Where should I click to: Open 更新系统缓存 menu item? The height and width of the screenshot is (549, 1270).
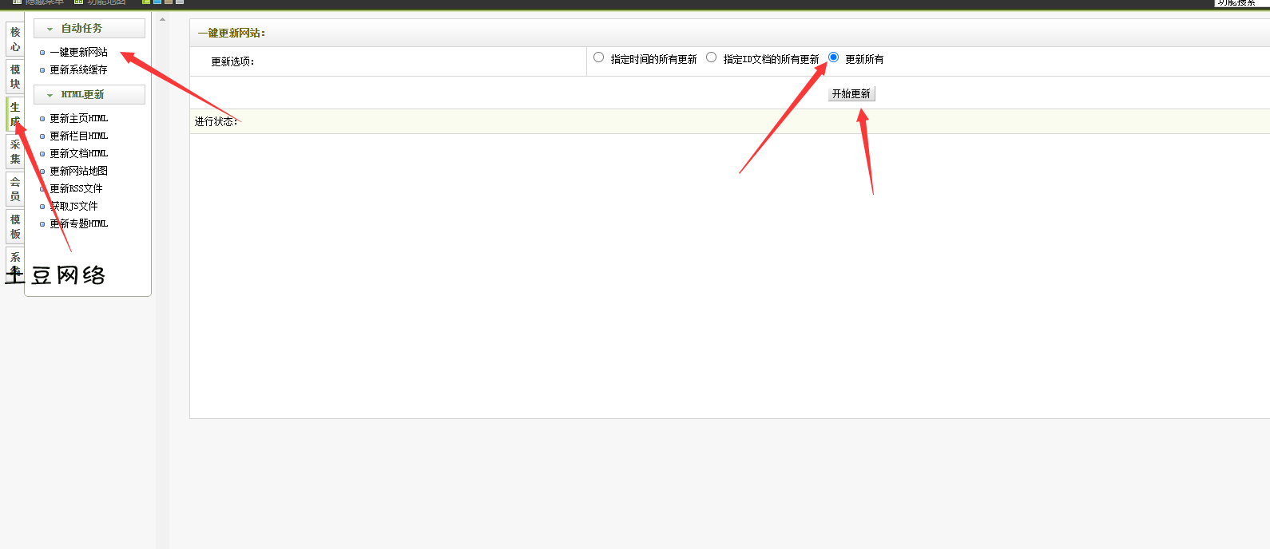click(78, 70)
